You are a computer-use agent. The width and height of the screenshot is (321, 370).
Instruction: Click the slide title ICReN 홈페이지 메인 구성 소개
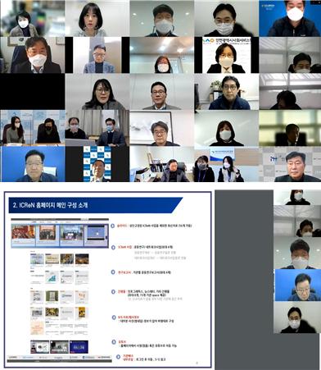tap(51, 205)
